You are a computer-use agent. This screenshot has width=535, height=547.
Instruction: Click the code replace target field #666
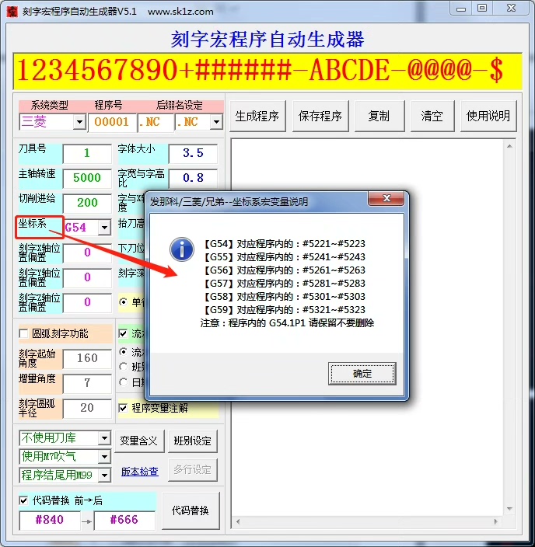124,520
